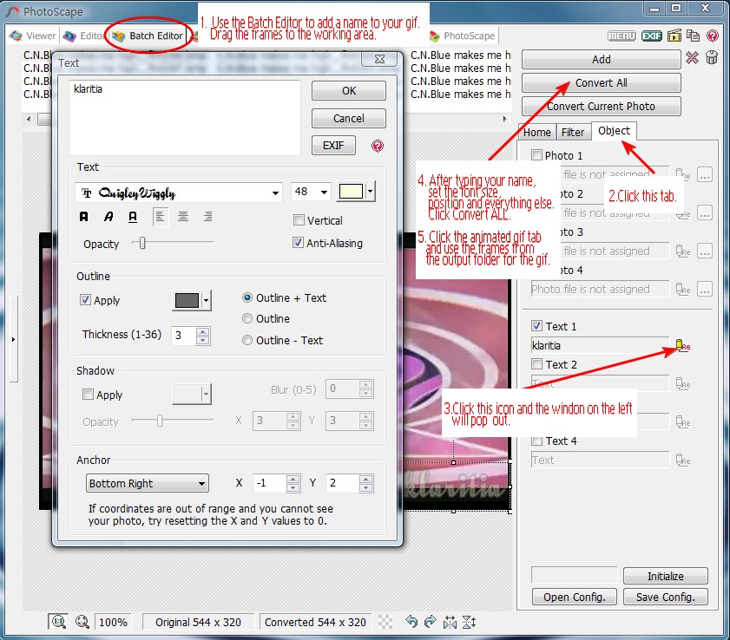This screenshot has width=730, height=640.
Task: Open the Home tab in right panel
Action: pyautogui.click(x=536, y=133)
